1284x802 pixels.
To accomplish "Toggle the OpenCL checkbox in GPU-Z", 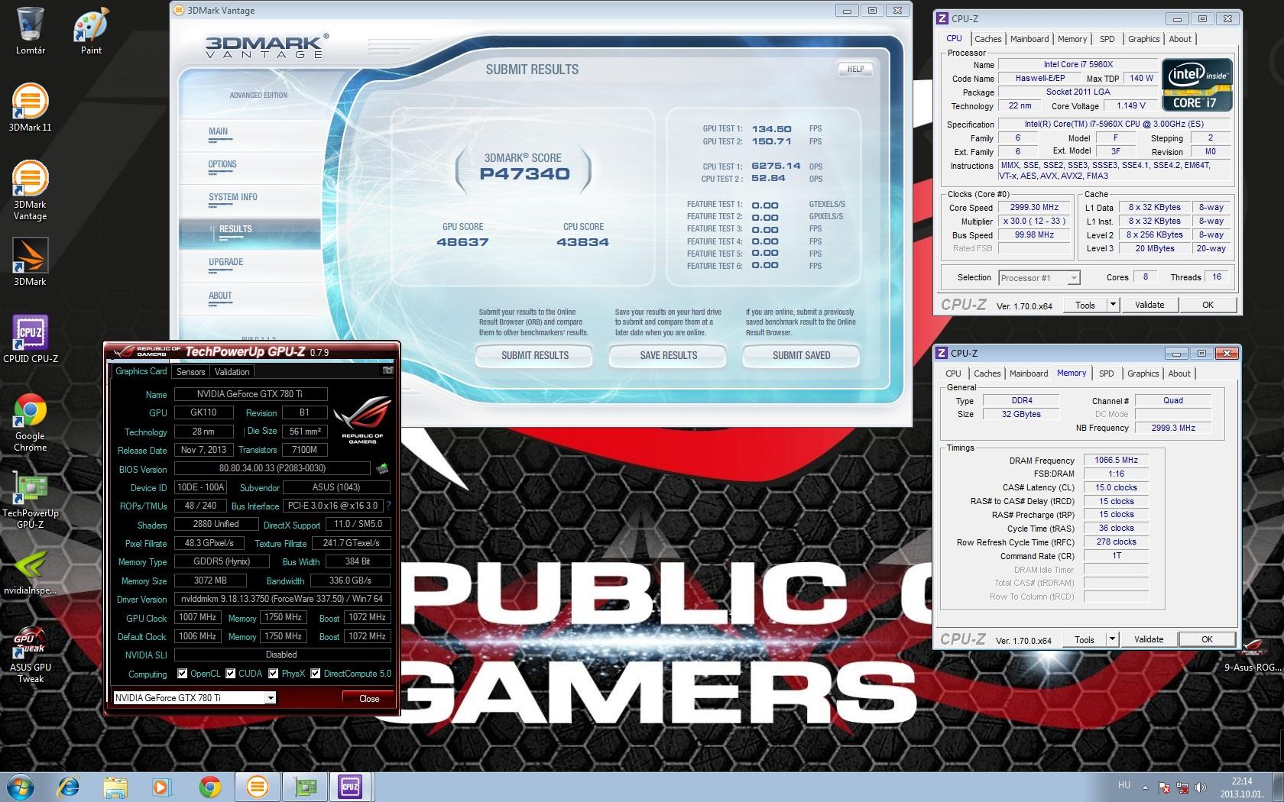I will click(182, 674).
